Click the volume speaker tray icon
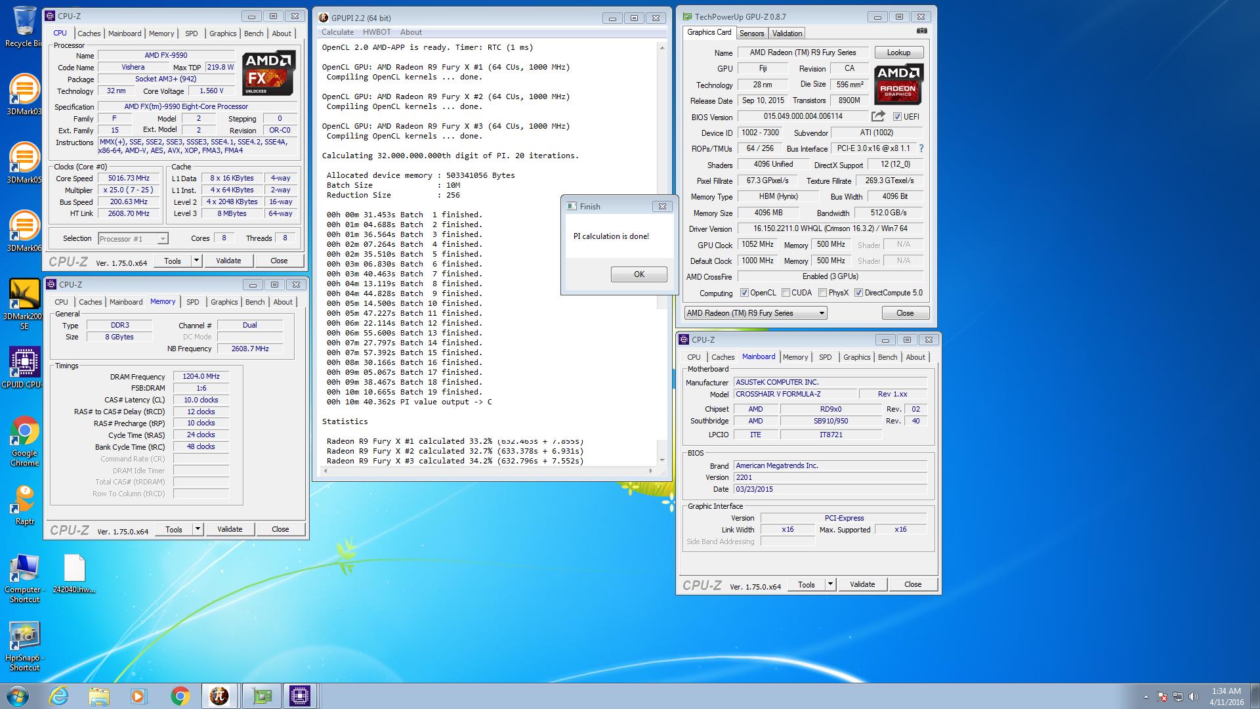 [x=1194, y=697]
